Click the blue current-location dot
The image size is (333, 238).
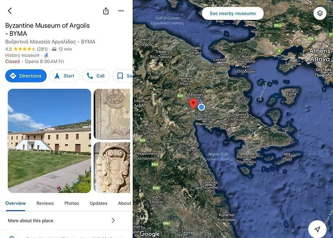201,107
